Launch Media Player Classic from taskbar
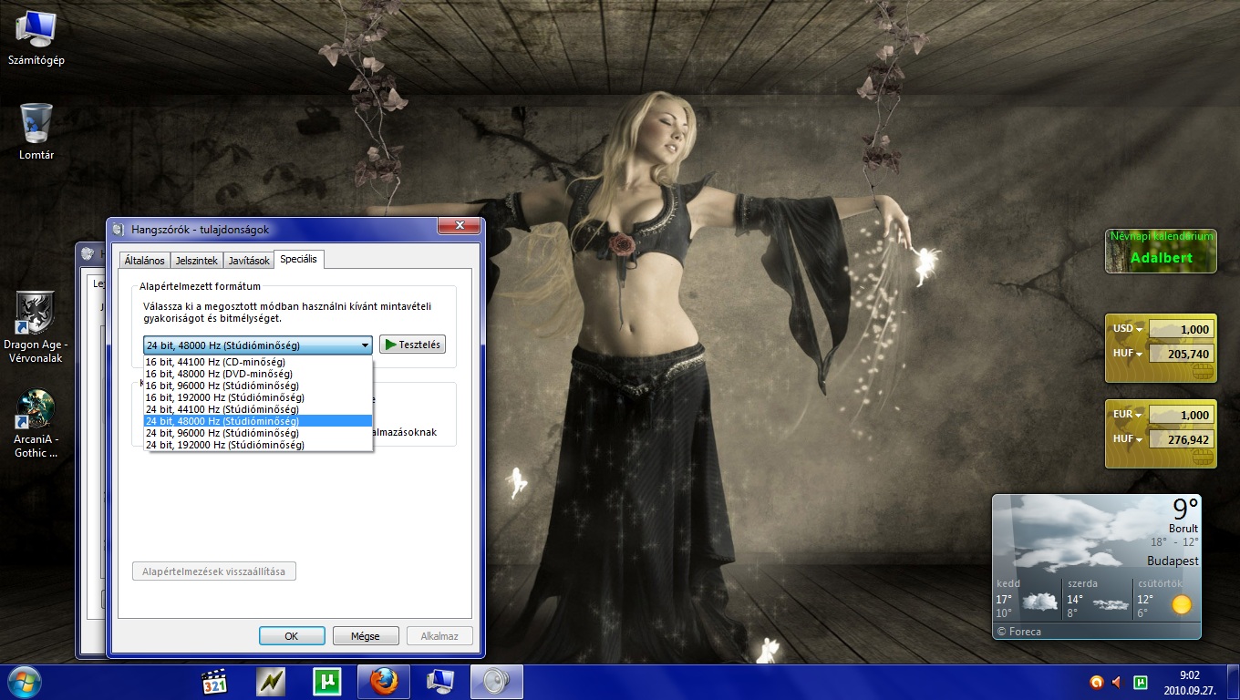 tap(215, 682)
